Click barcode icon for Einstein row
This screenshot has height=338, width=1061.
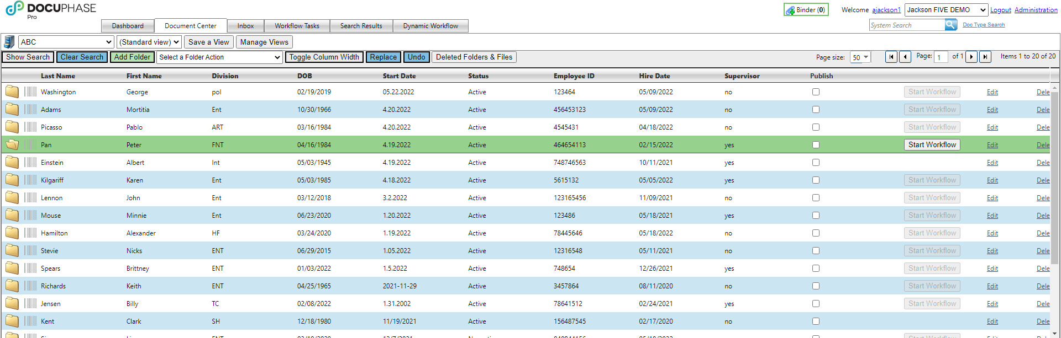tap(30, 162)
